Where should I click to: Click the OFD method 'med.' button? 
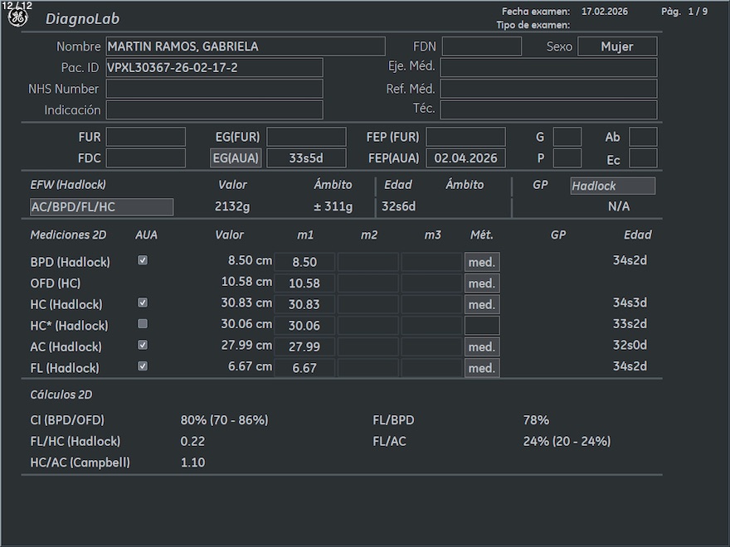pos(482,283)
